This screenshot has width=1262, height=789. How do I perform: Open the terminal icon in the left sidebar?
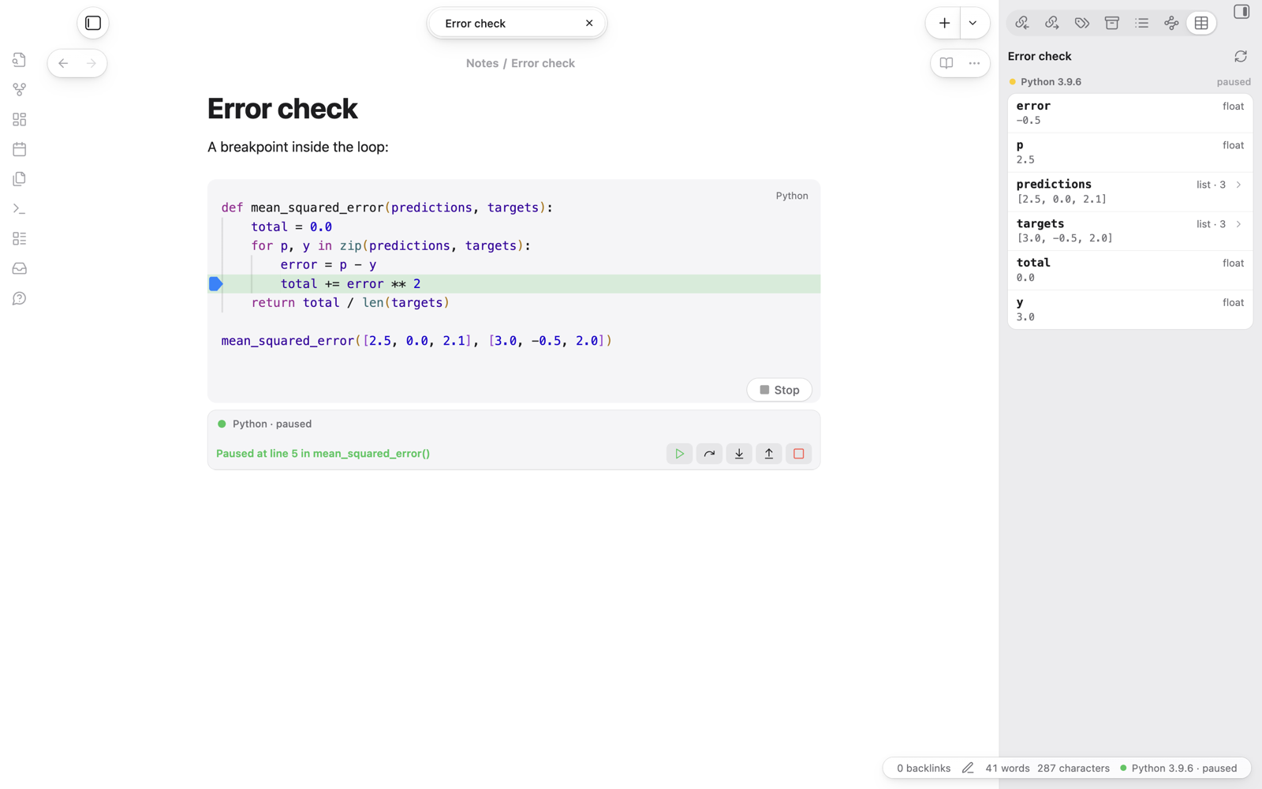click(x=20, y=209)
